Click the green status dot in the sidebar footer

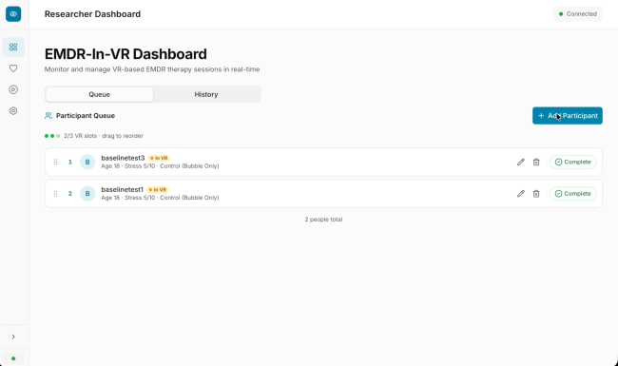(13, 358)
